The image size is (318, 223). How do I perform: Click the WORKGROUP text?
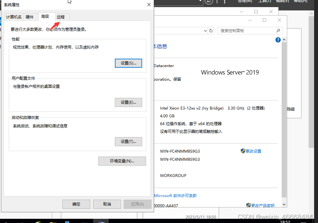click(173, 176)
